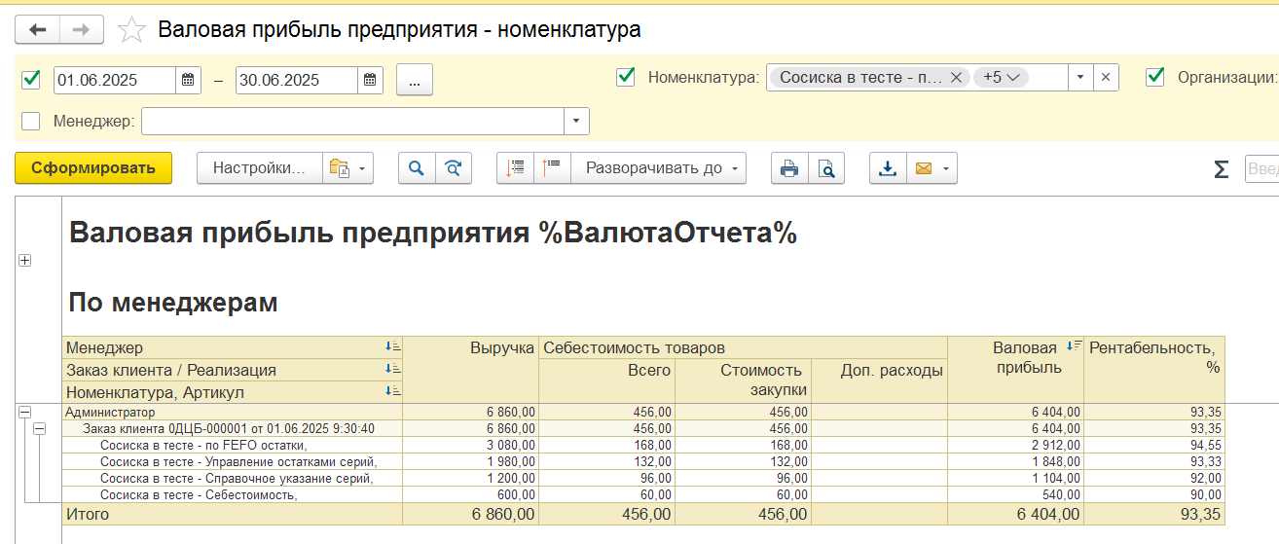This screenshot has height=544, width=1279.
Task: Click the sum sigma icon
Action: pos(1221,169)
